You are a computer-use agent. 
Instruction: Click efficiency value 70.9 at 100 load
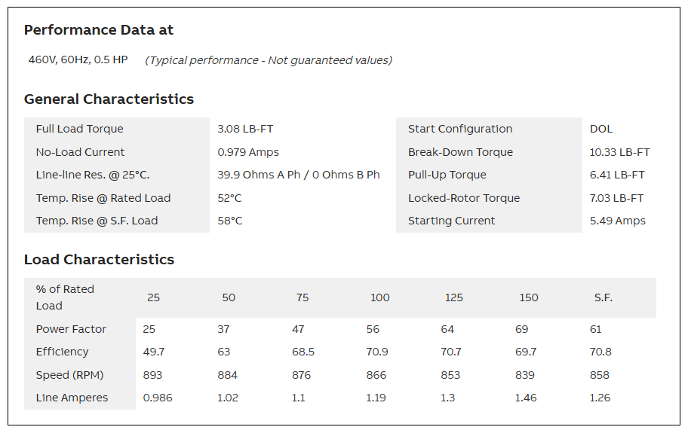tap(377, 352)
